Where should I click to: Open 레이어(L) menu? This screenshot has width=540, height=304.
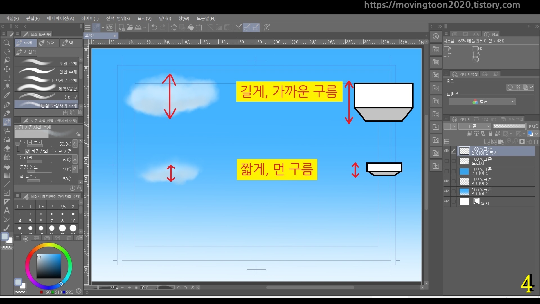90,18
